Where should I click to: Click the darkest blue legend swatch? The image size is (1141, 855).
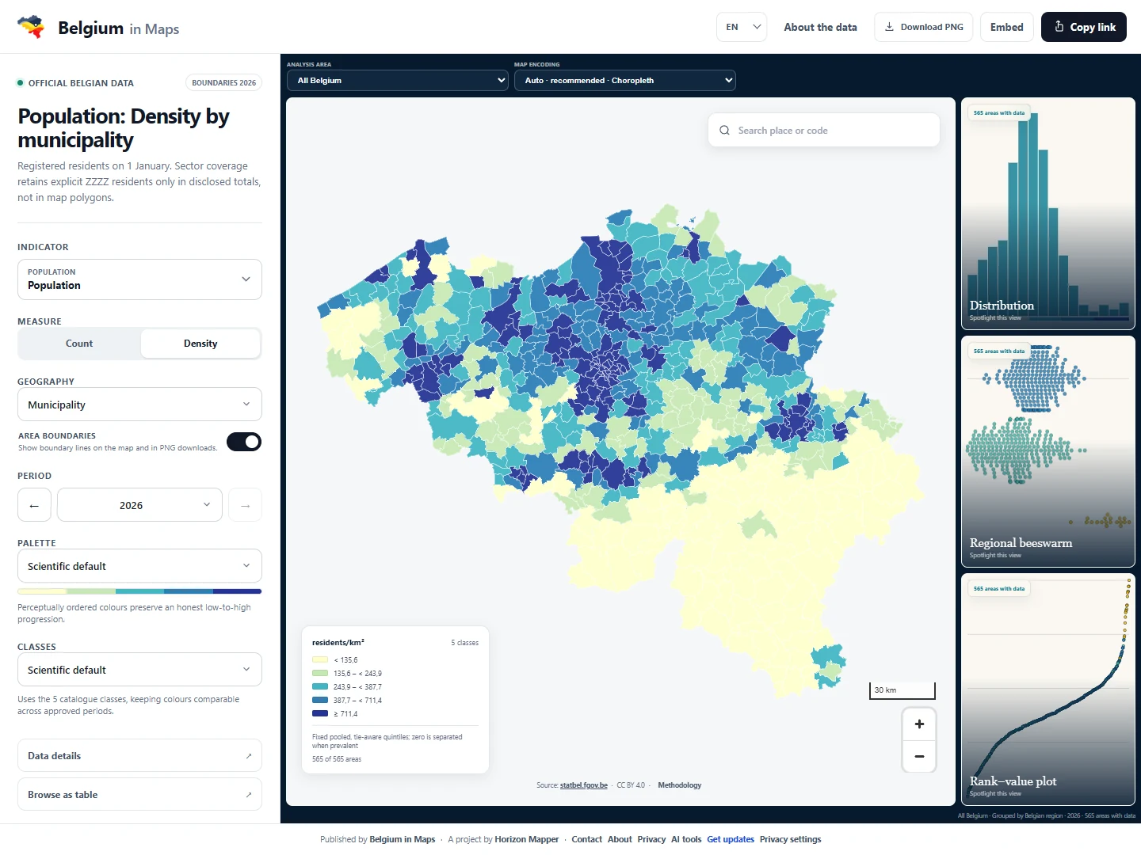320,713
